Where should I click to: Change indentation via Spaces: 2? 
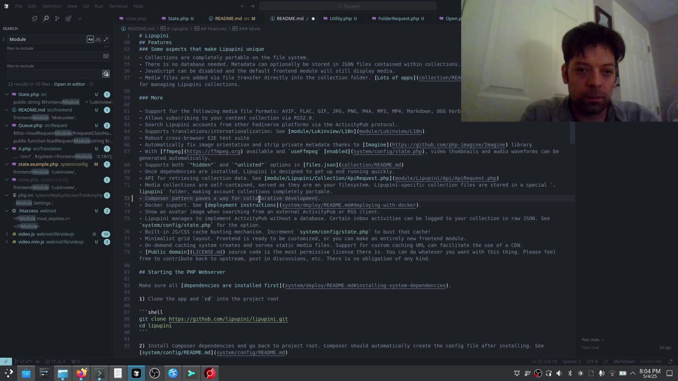tap(572, 361)
